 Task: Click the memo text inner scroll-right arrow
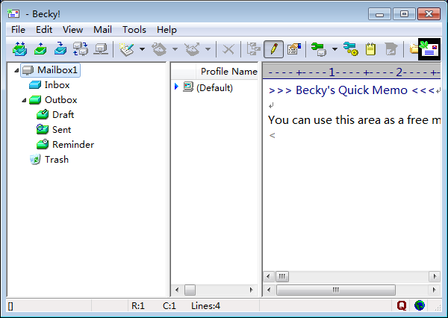(x=435, y=276)
